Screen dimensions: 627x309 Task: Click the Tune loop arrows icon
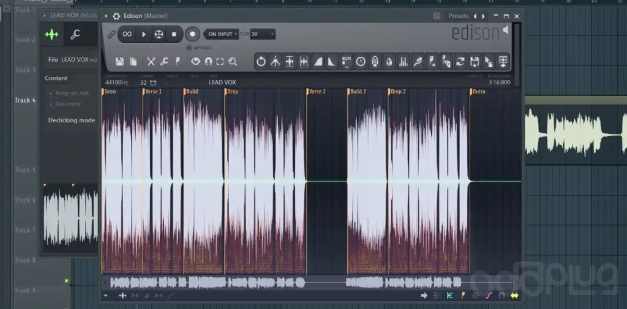[x=460, y=62]
